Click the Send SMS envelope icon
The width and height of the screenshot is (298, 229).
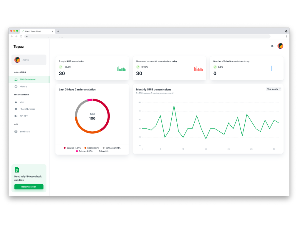coord(16,132)
